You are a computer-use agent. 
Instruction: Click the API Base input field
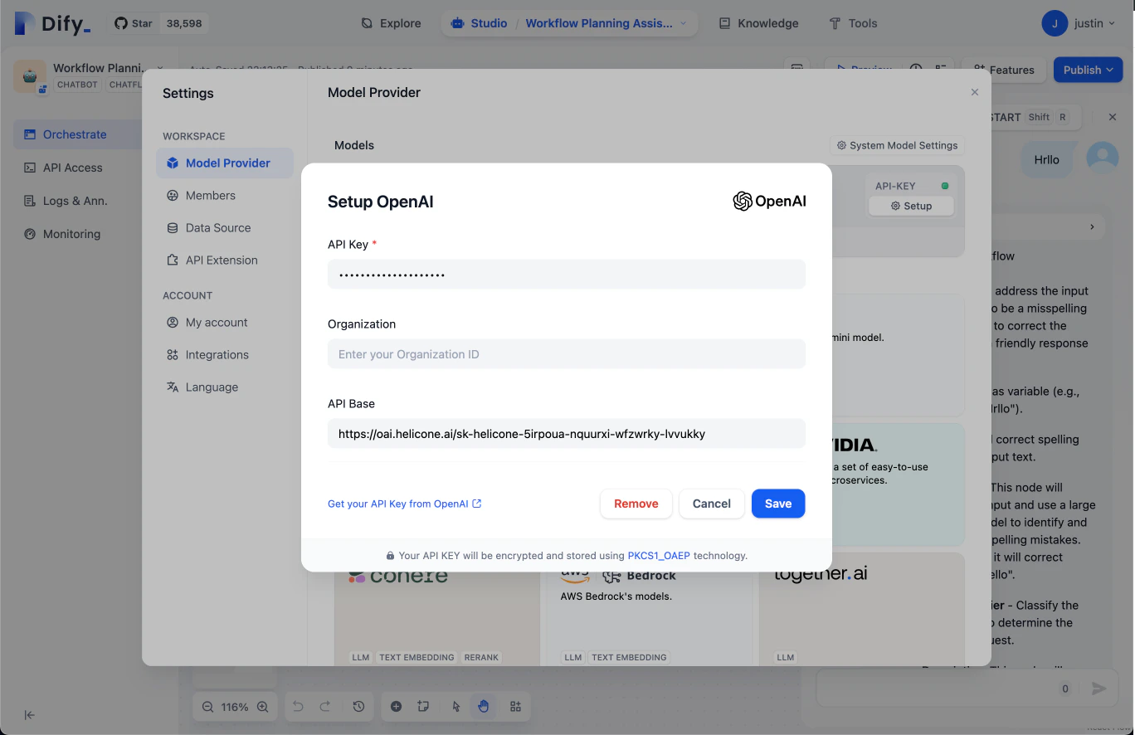(567, 433)
